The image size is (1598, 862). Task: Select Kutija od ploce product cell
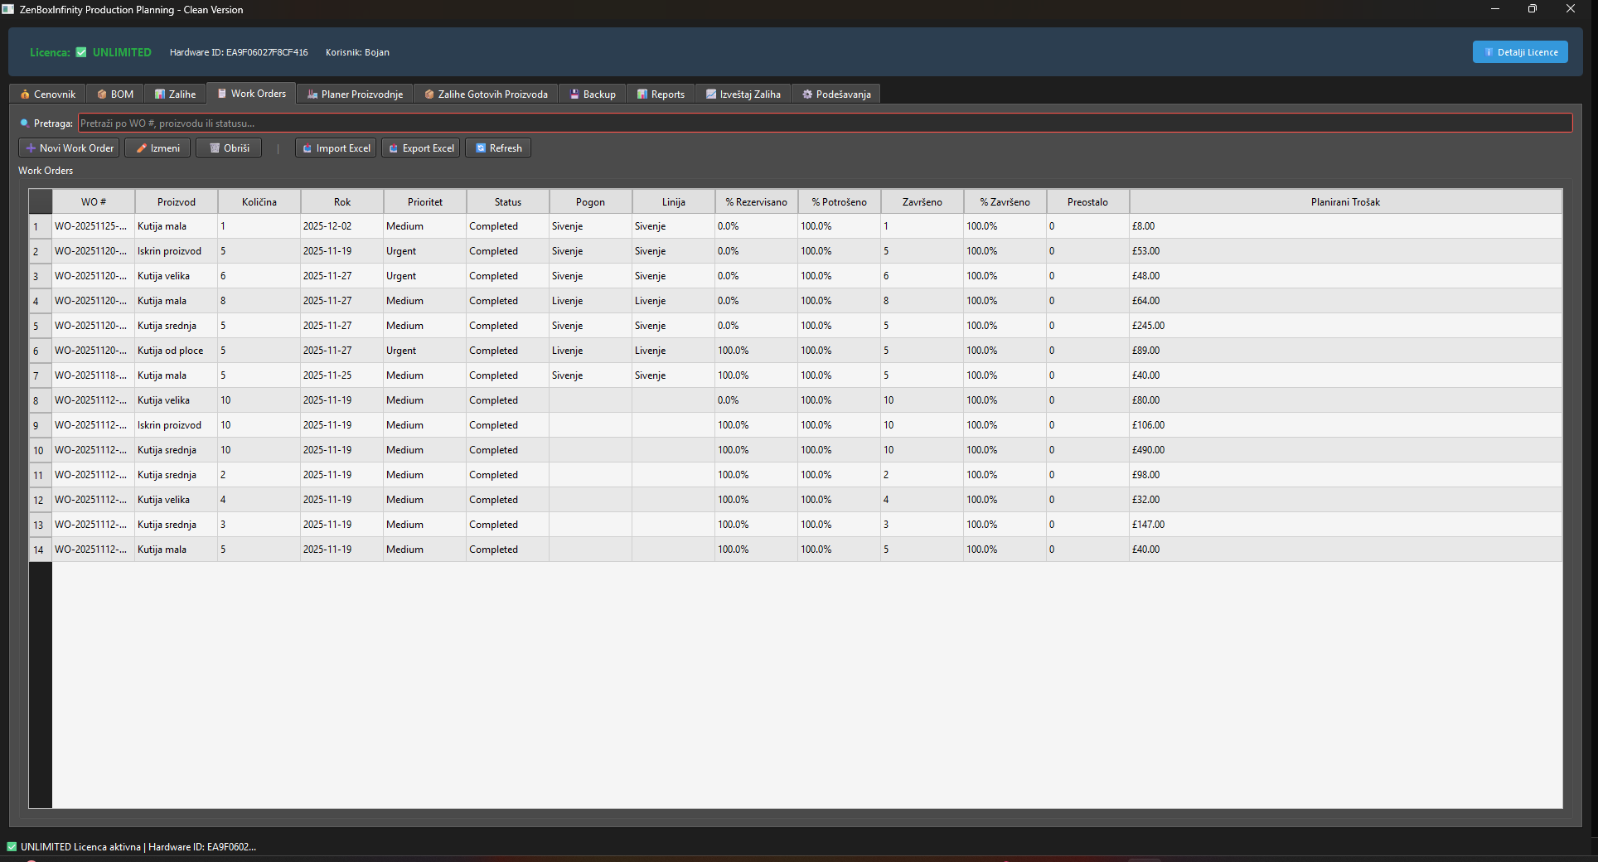click(177, 351)
